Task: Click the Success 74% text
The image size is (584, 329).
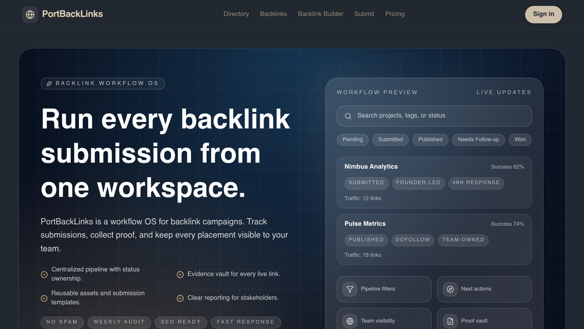Action: coord(507,224)
